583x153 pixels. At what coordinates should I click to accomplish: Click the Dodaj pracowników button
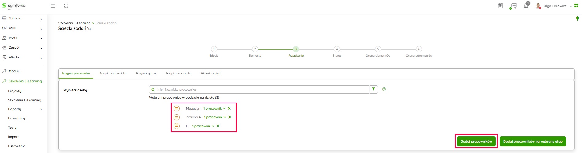click(476, 141)
